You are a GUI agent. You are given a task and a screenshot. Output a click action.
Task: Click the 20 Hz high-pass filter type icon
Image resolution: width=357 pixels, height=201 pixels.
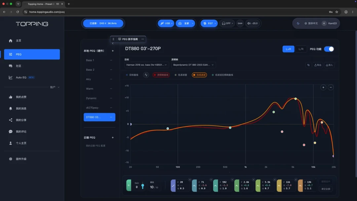173,185
